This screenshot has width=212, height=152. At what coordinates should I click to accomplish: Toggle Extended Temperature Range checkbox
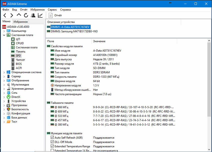coord(52,146)
